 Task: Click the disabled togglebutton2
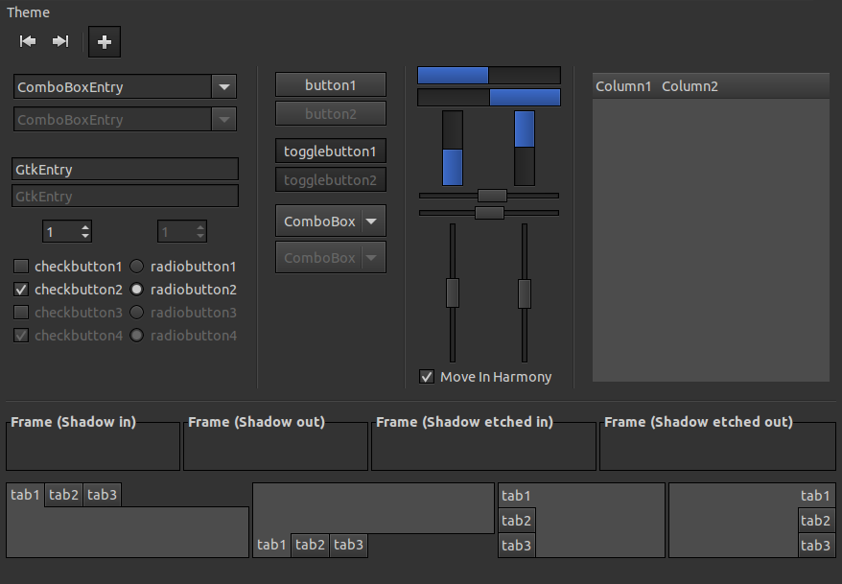pyautogui.click(x=331, y=180)
